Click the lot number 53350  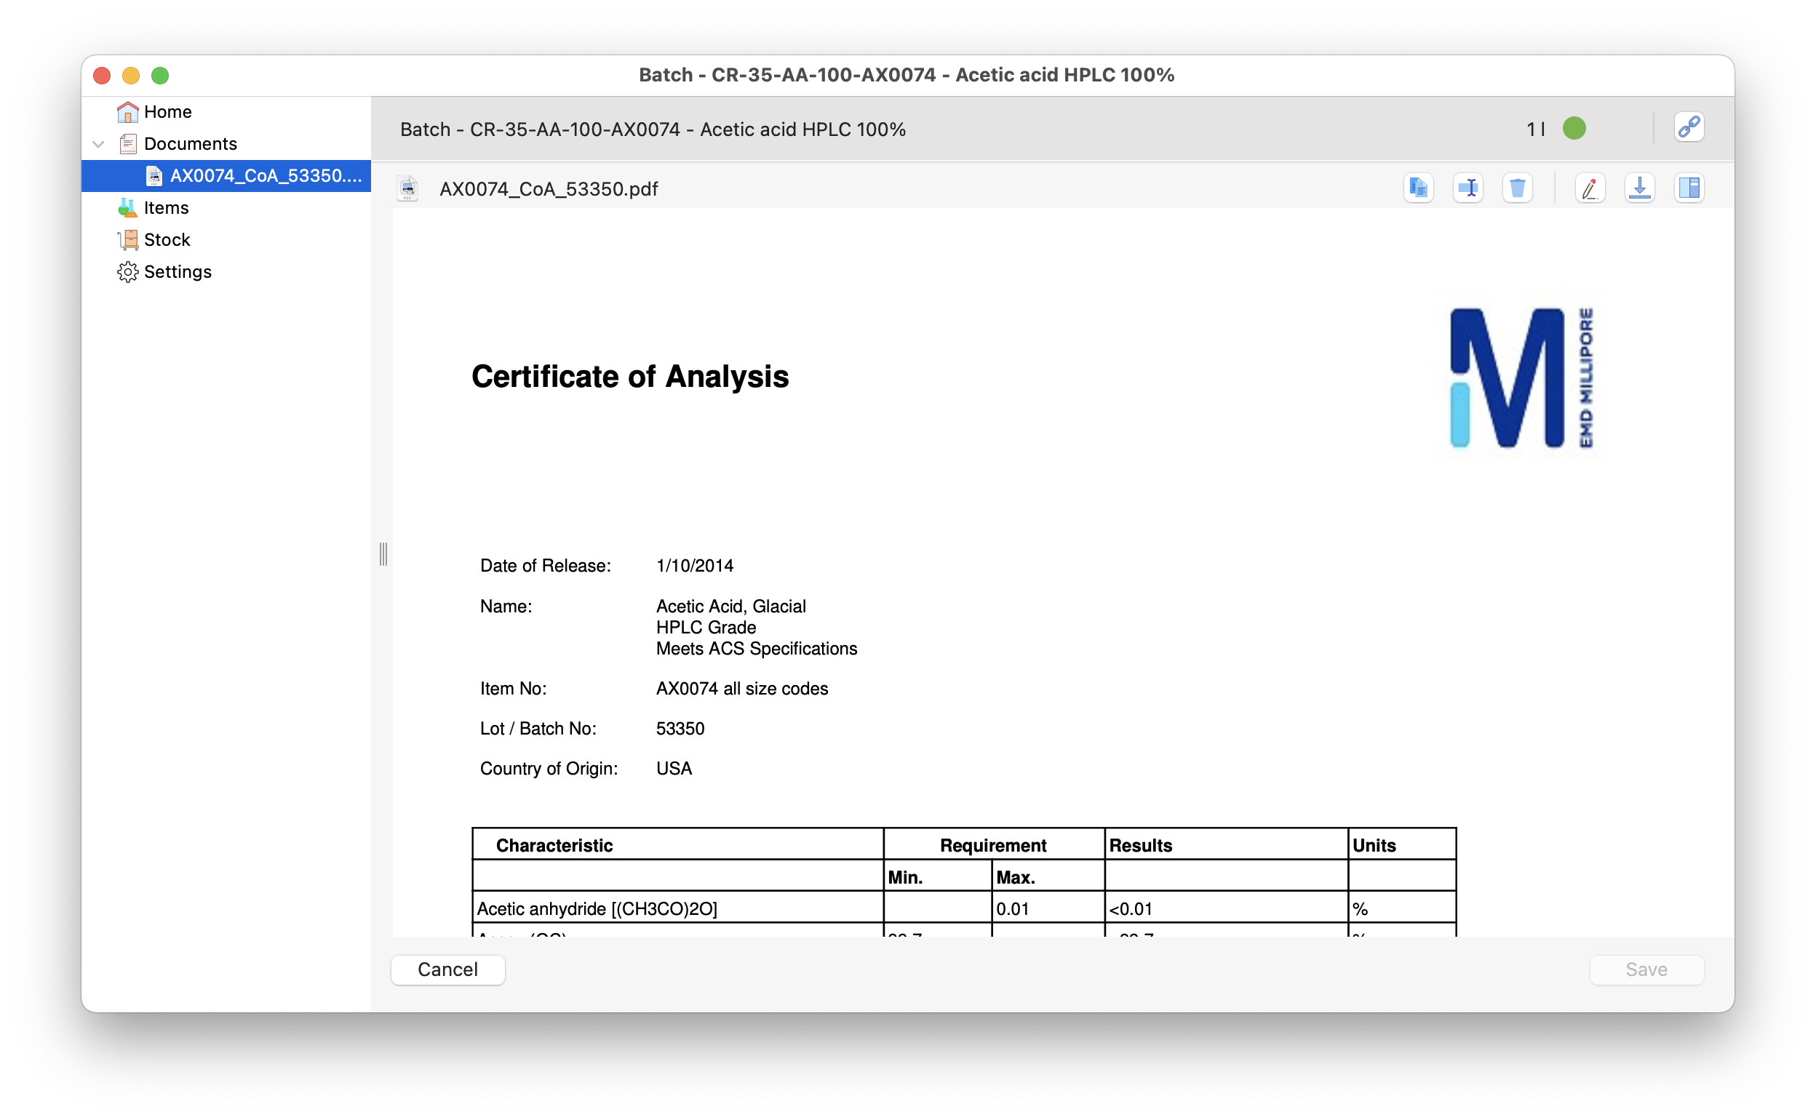pos(680,729)
